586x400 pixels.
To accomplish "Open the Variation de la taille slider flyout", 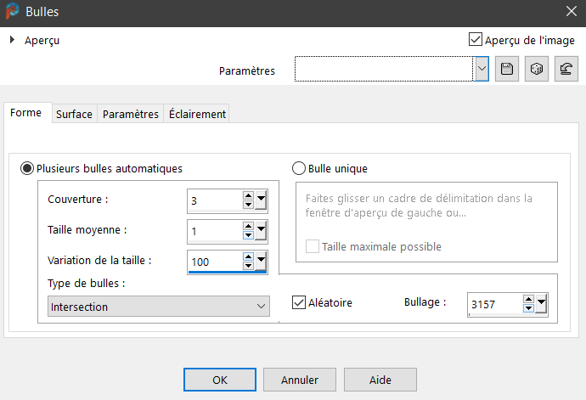I will click(262, 260).
